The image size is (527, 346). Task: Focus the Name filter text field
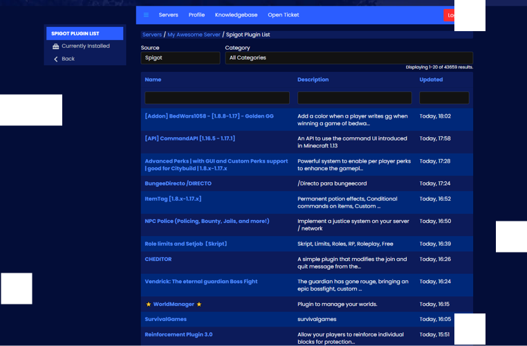[217, 98]
